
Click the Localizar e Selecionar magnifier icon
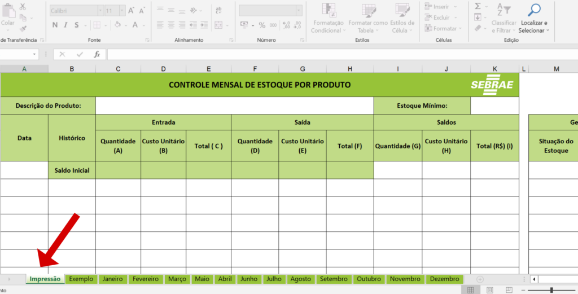[x=534, y=10]
